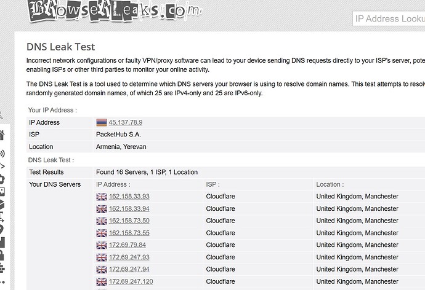
Task: Click the 'DNS Leak Test :' section label
Action: (x=51, y=160)
